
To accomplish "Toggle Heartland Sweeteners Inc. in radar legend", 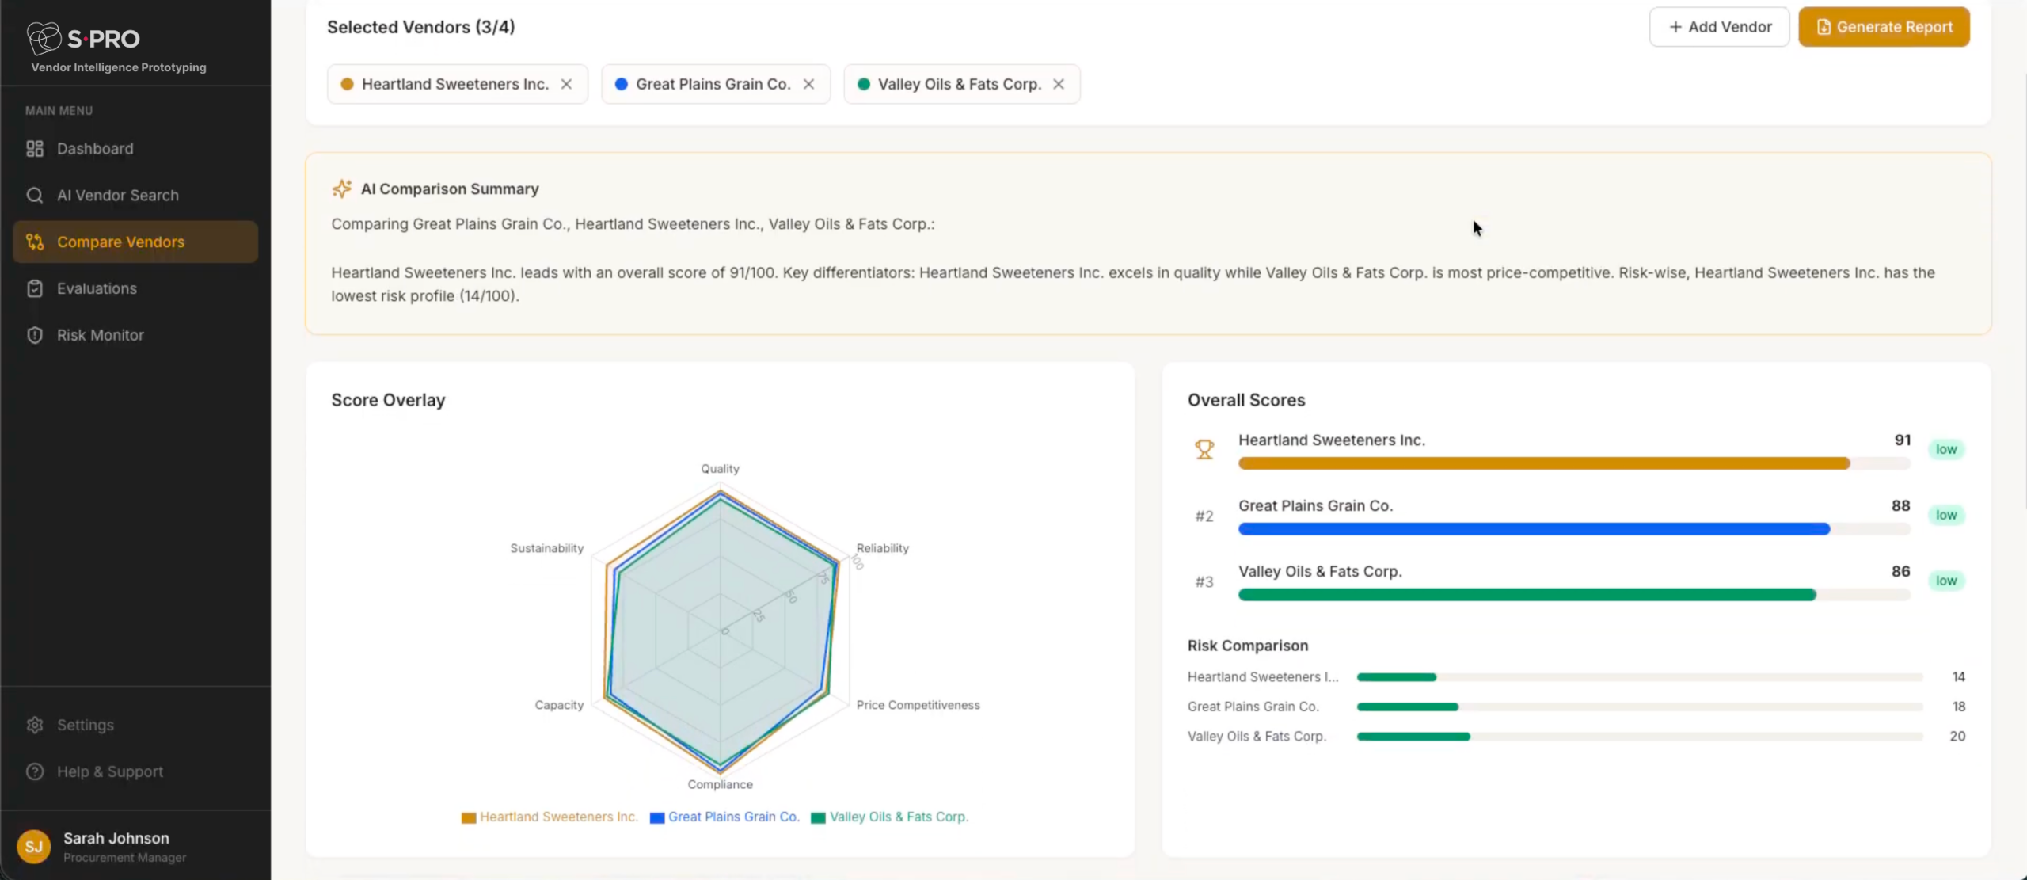I will (550, 817).
